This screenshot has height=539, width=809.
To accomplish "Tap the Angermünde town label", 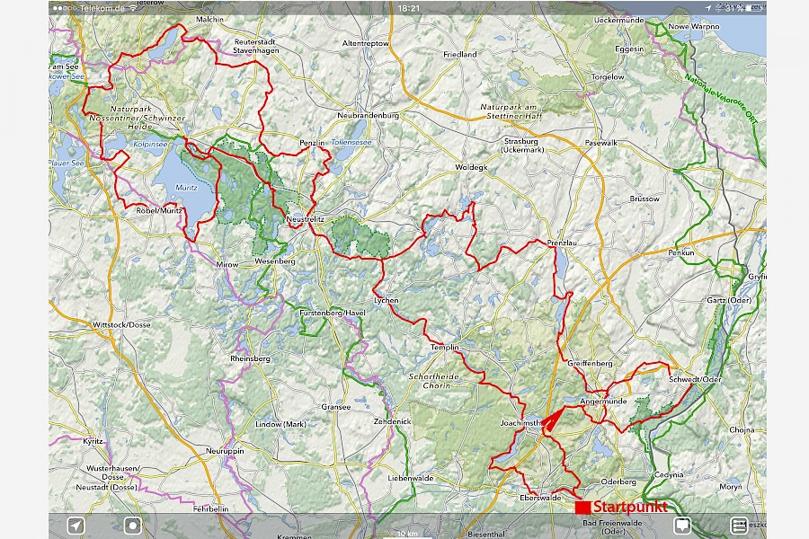I will click(x=602, y=400).
